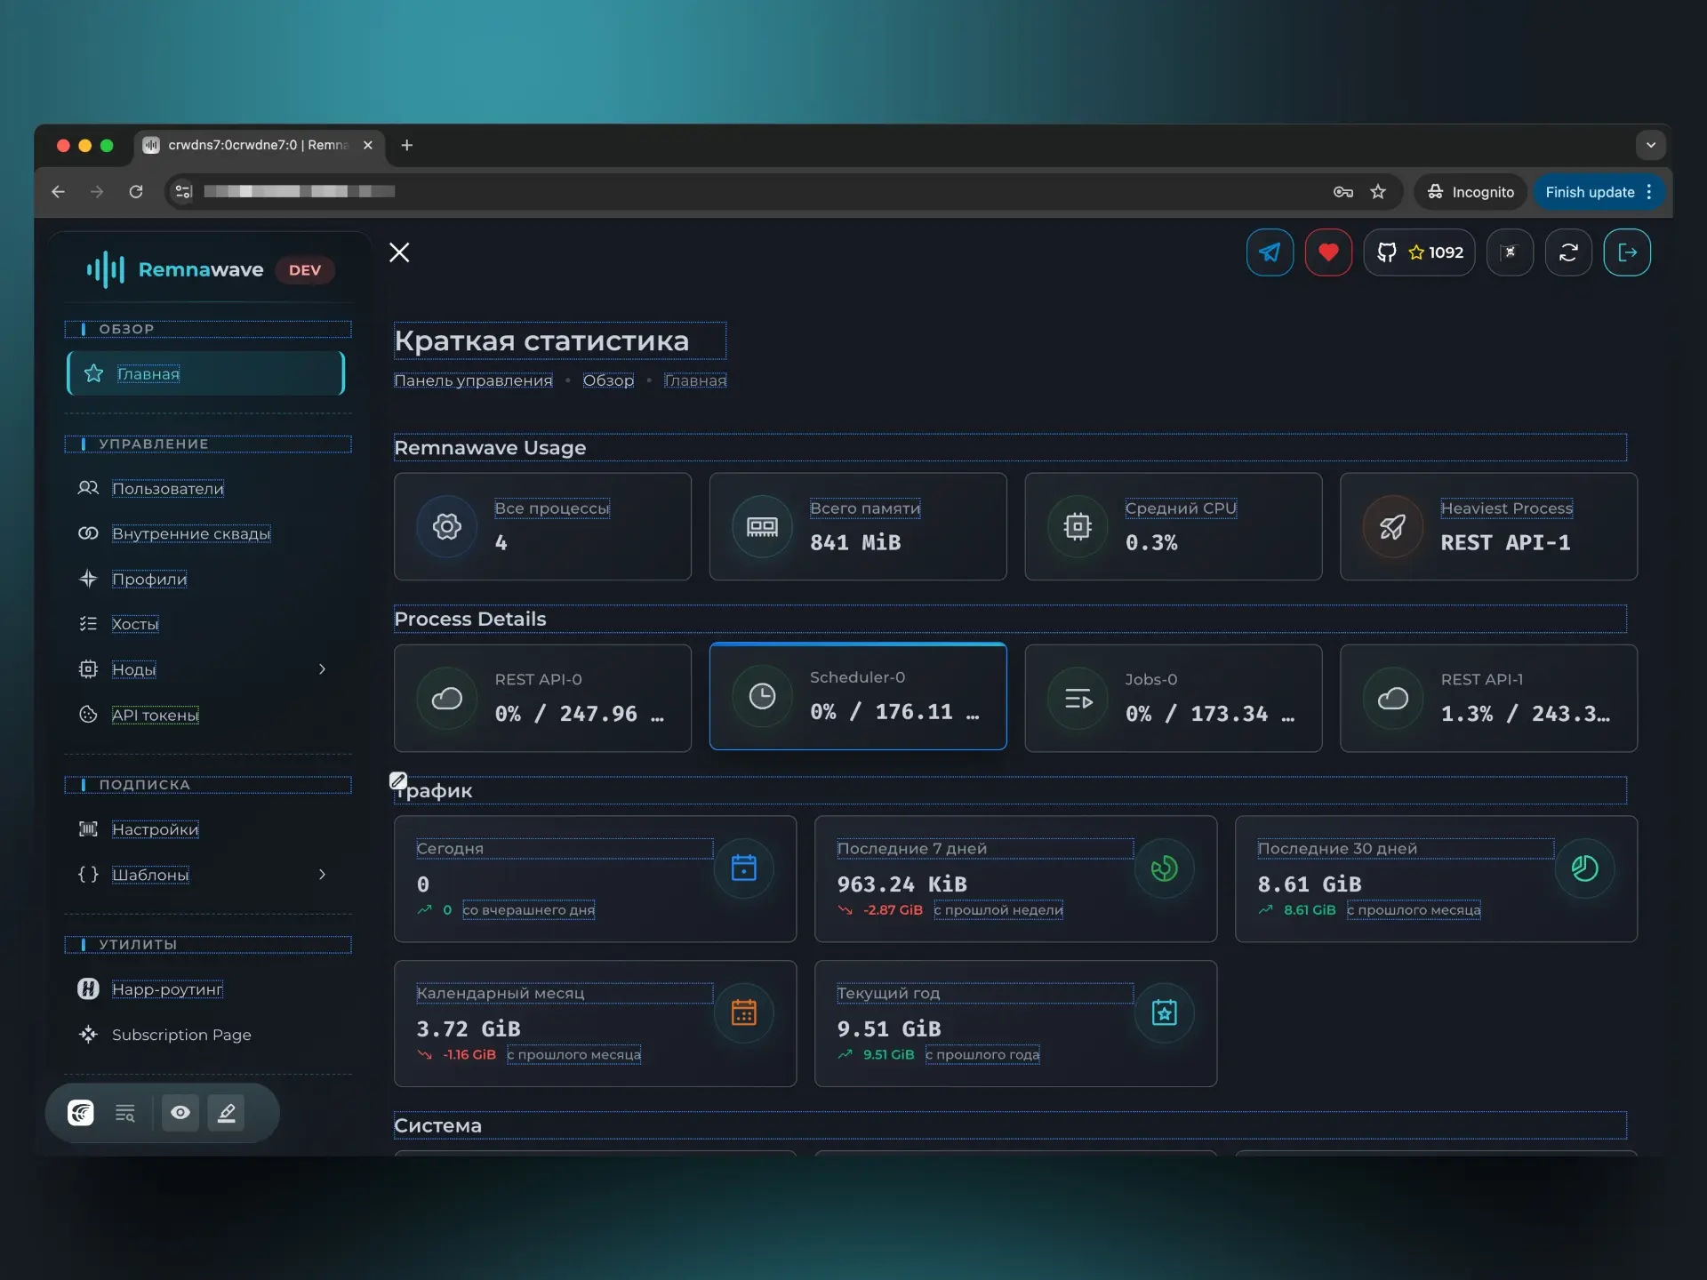Select Хосты in the sidebar menu

click(x=135, y=624)
